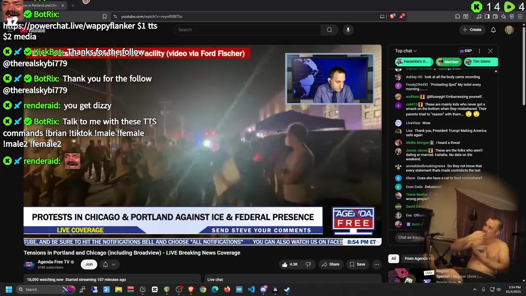Open Steam from the taskbar
Image resolution: width=526 pixels, height=296 pixels.
click(287, 289)
